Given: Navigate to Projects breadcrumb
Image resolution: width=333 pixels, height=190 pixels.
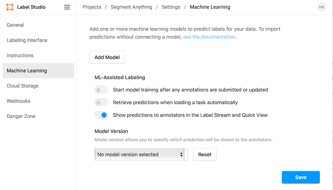Looking at the screenshot, I should click(x=92, y=7).
